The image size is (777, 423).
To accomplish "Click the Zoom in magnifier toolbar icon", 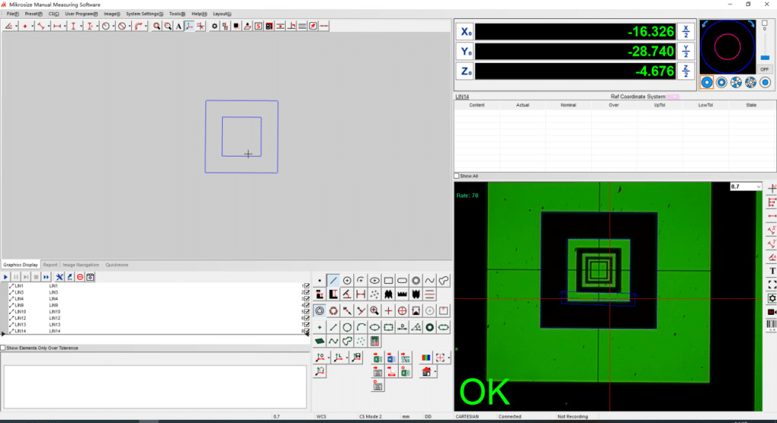I will pyautogui.click(x=157, y=26).
